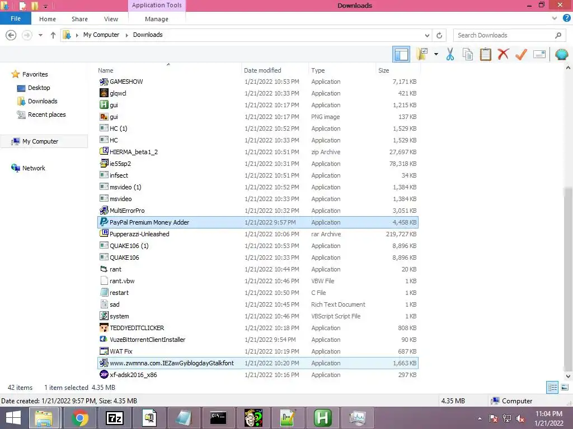Expand the ribbon with the chevron
Viewport: 573px width, 429px height.
click(x=555, y=18)
